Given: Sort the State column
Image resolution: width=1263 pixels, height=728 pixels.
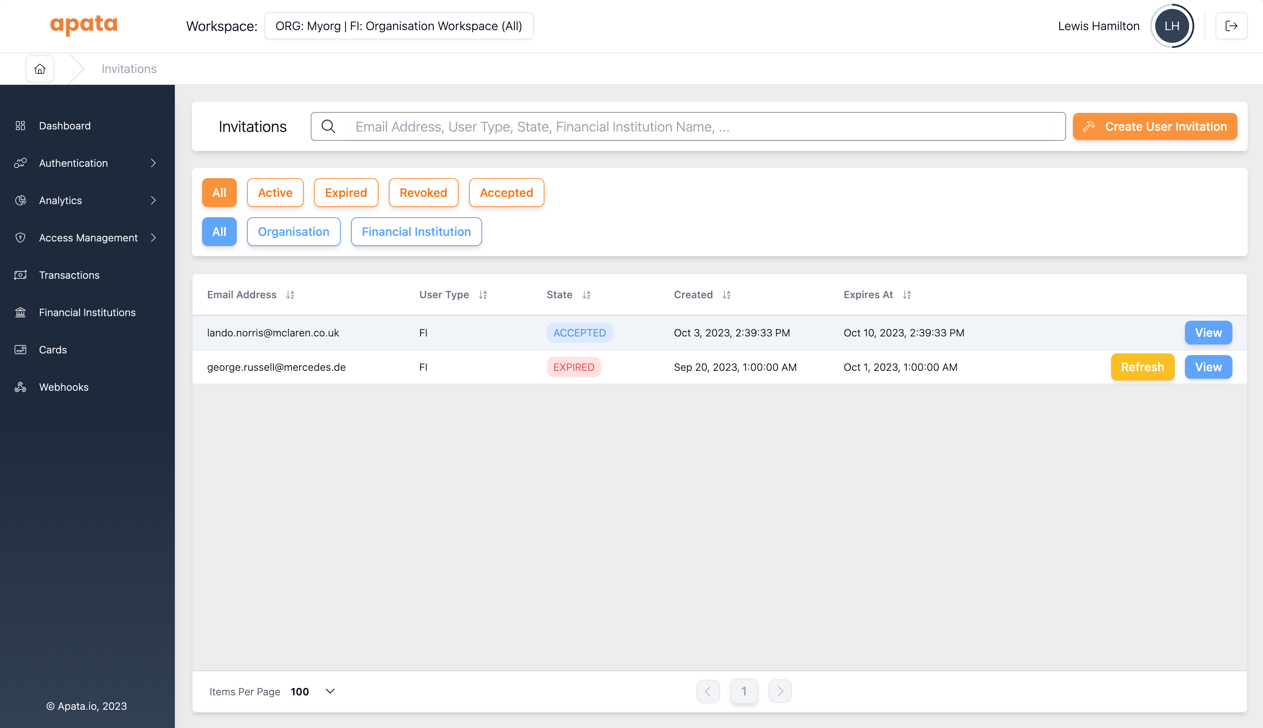Looking at the screenshot, I should tap(586, 295).
